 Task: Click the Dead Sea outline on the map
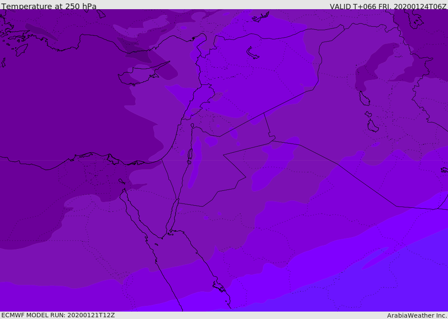(x=190, y=156)
